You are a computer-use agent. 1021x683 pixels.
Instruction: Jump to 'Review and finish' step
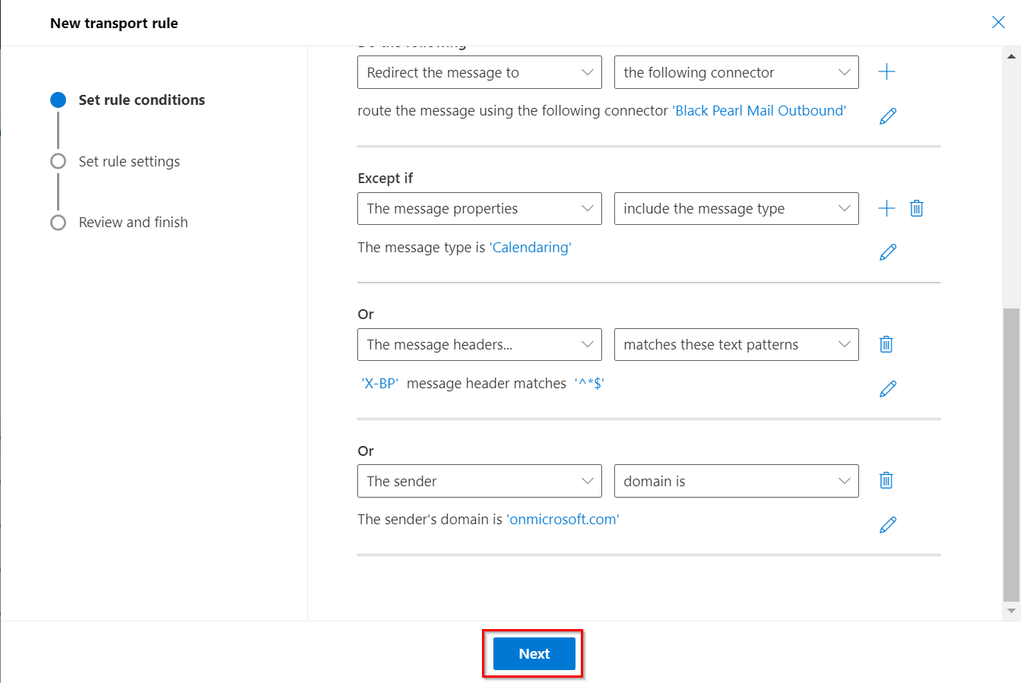(x=133, y=222)
